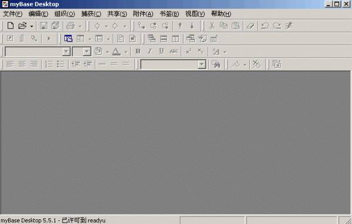352x224 pixels.
Task: Expand the font color A dropdown arrow
Action: click(x=126, y=52)
